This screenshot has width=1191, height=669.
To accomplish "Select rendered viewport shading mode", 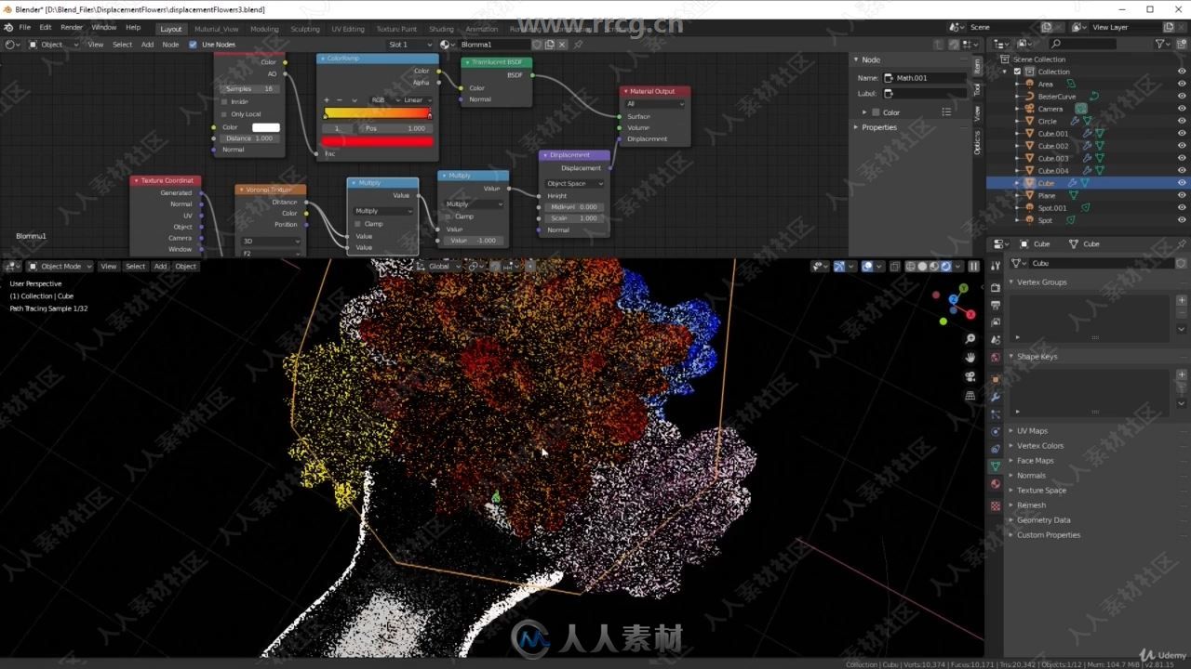I will click(x=946, y=266).
